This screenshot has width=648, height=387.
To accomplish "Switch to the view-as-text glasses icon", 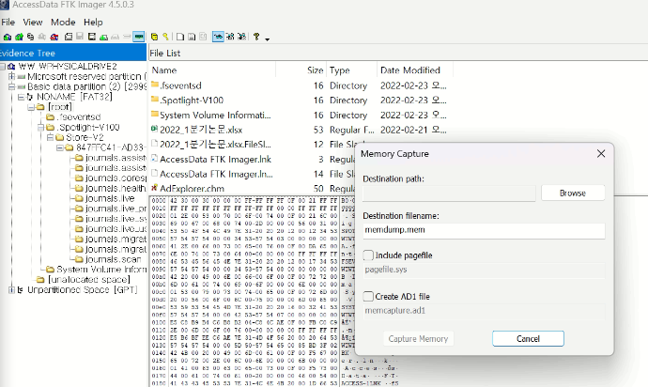I will click(x=230, y=37).
